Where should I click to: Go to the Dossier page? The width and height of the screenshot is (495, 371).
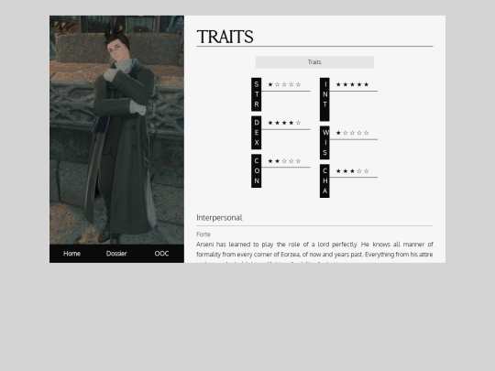click(x=116, y=254)
